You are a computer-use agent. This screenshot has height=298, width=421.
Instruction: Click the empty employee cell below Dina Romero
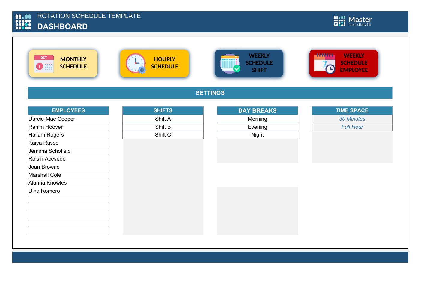coord(68,199)
